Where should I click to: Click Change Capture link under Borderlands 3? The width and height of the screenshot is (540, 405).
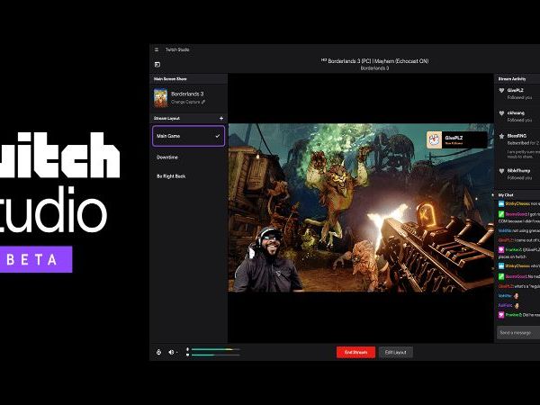click(x=188, y=102)
